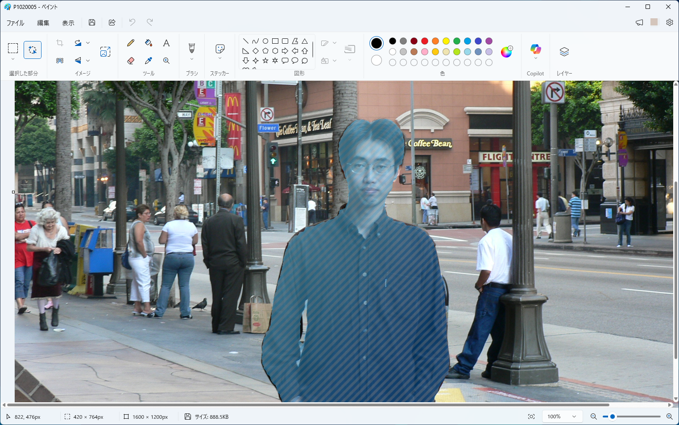Activate the Color picker eyedropper
Image resolution: width=679 pixels, height=425 pixels.
pyautogui.click(x=149, y=61)
